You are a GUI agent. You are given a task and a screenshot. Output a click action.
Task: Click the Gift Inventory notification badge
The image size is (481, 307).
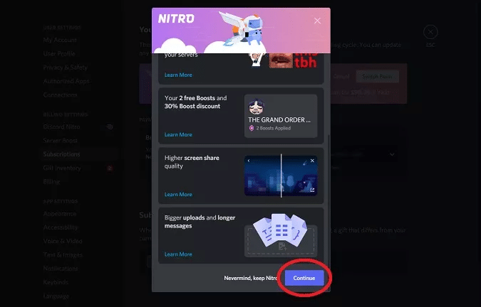[110, 168]
